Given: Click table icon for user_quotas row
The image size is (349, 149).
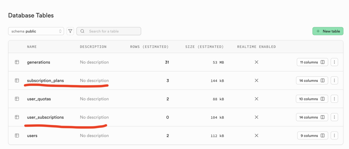Looking at the screenshot, I should (17, 99).
